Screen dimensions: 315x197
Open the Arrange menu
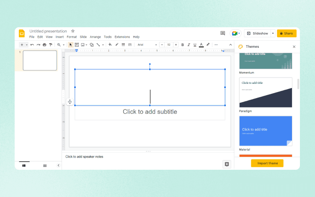[x=95, y=37]
